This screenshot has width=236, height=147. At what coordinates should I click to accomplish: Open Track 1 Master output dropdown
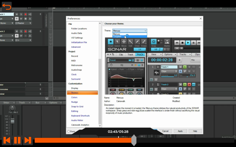[x=23, y=23]
